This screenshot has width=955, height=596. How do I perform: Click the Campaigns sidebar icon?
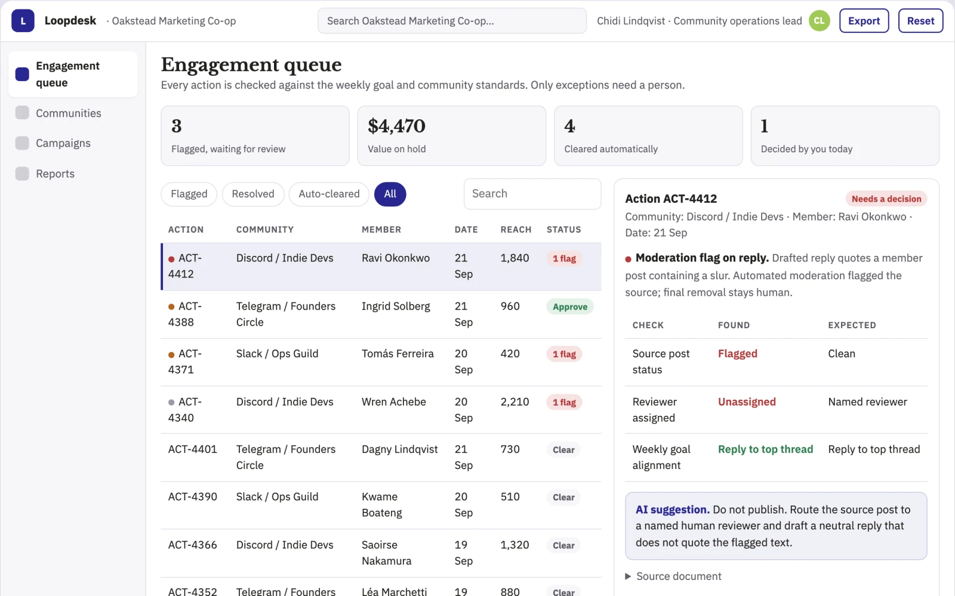[22, 143]
